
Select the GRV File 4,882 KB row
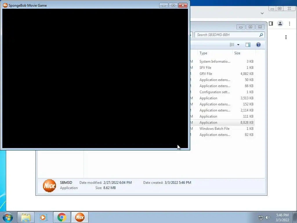(x=222, y=73)
